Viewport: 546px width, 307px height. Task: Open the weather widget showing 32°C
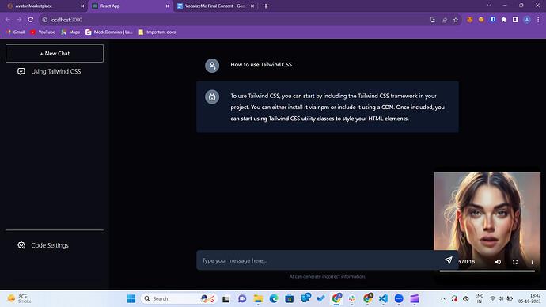pos(20,298)
